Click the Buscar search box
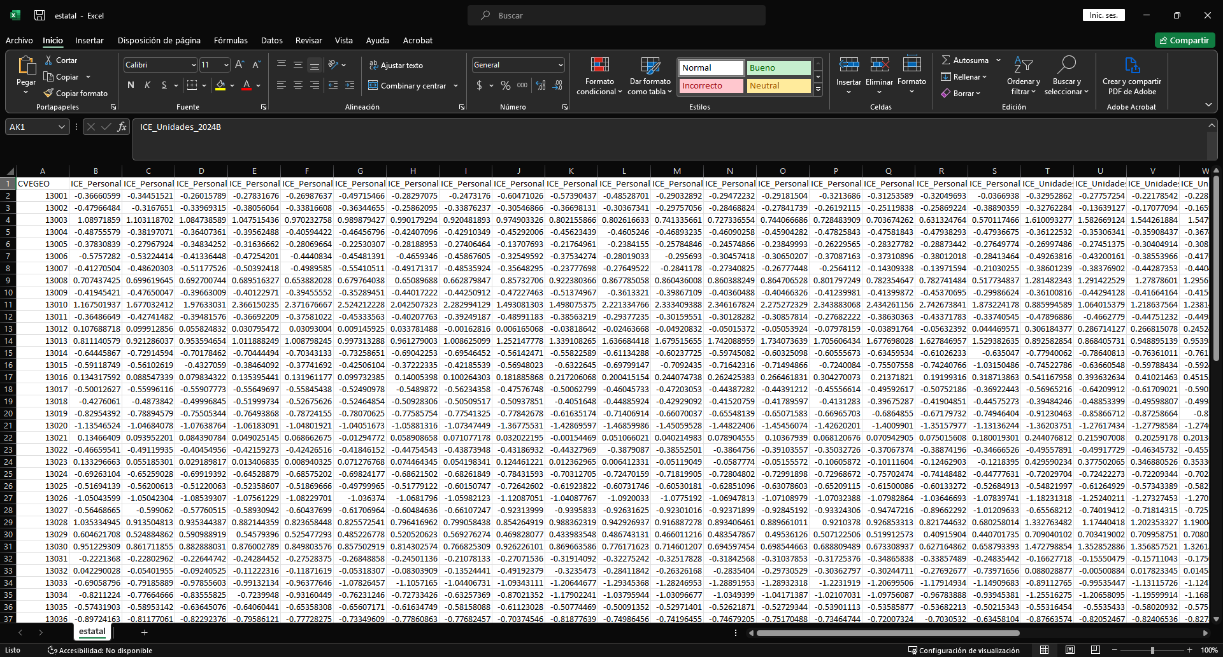The height and width of the screenshot is (657, 1223). 616,15
